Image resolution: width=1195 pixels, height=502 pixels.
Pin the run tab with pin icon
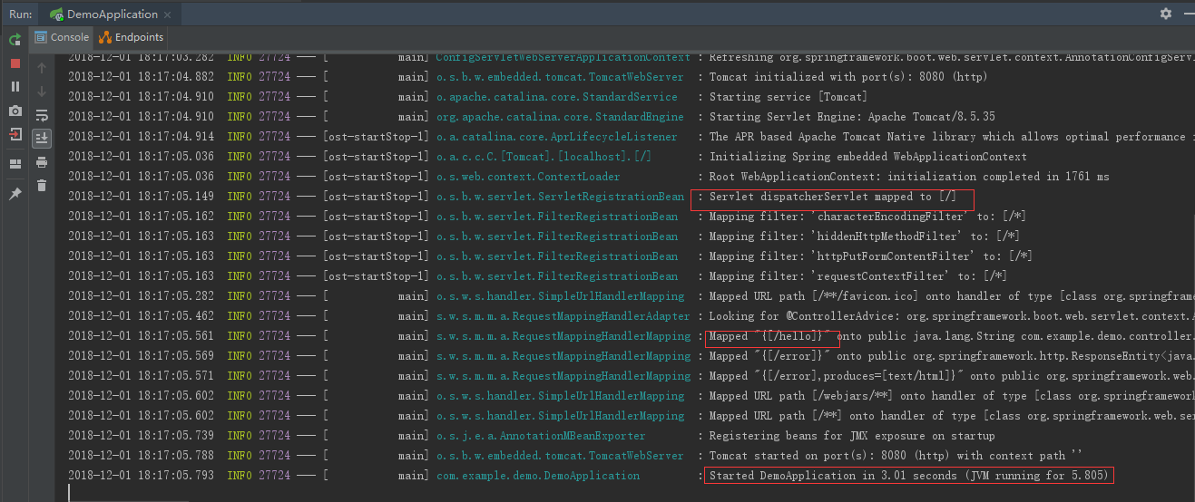(x=15, y=194)
